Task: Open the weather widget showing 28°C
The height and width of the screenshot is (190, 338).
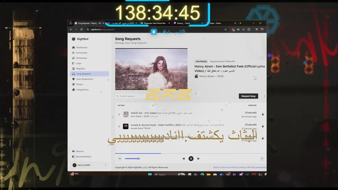Action: pyautogui.click(x=75, y=174)
